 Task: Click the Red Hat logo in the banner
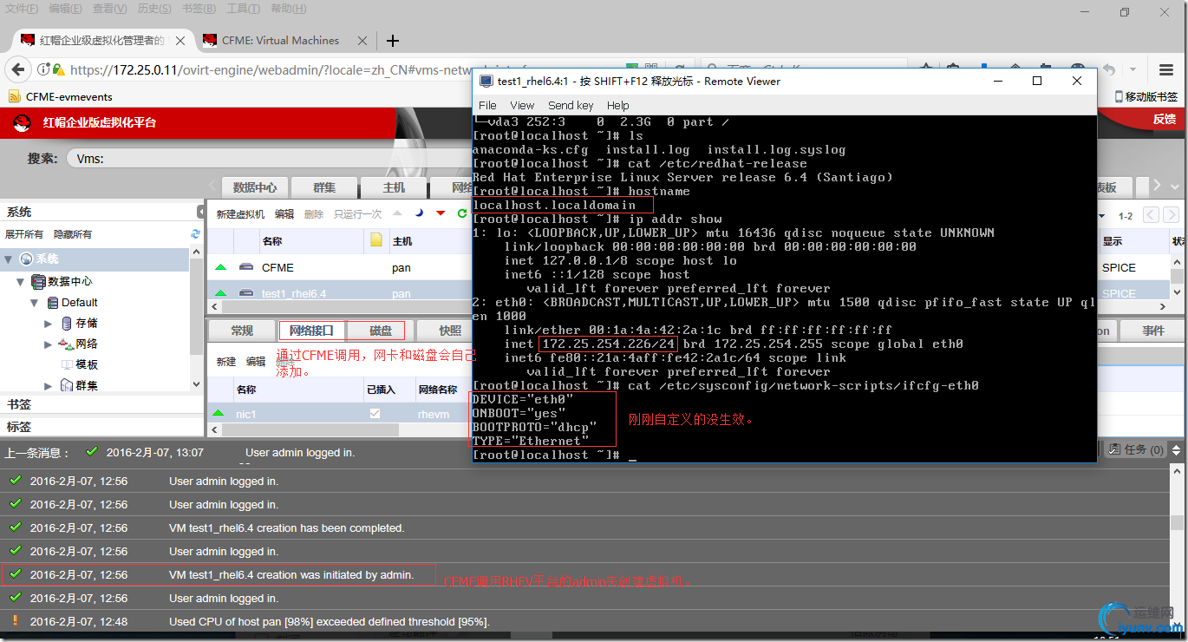click(23, 122)
